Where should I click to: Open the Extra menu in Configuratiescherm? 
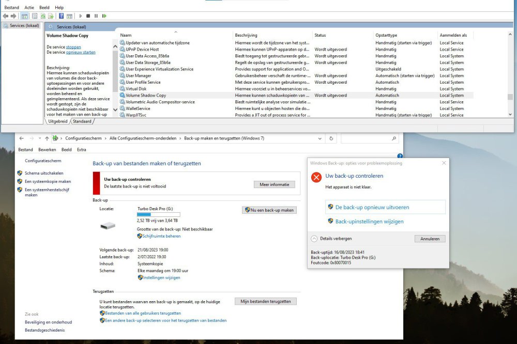[81, 149]
